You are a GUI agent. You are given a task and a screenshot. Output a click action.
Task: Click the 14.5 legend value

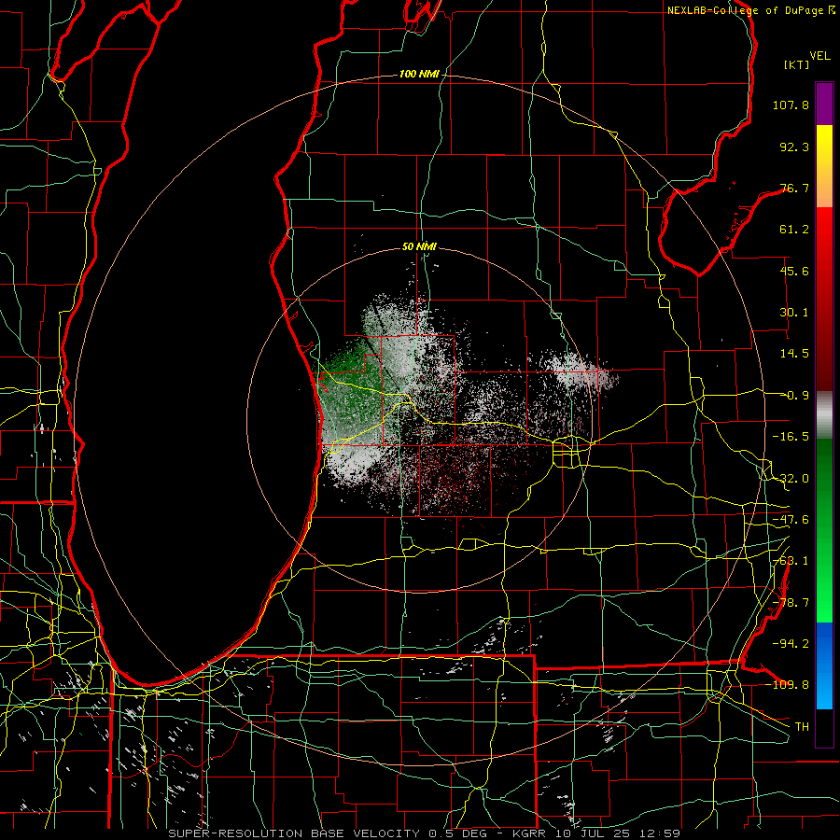coord(794,354)
